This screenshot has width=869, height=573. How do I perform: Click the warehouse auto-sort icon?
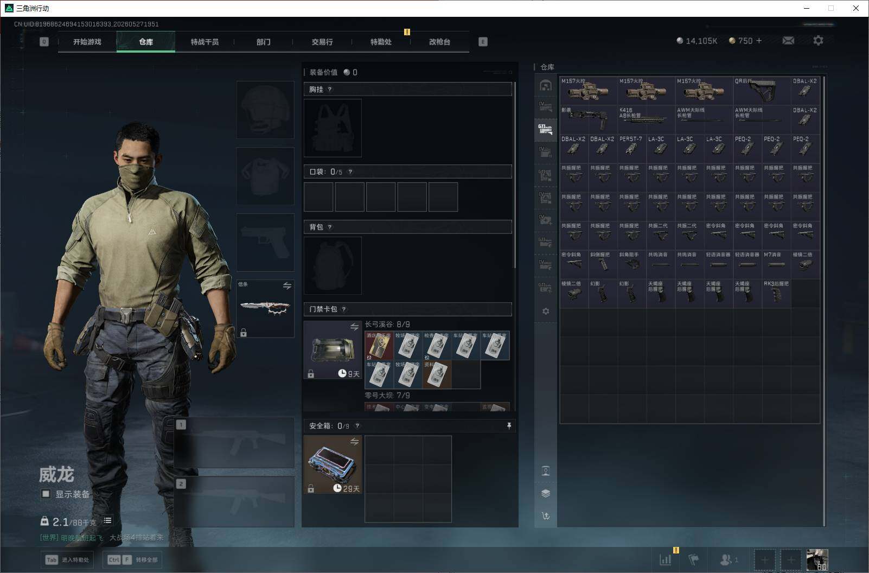point(546,515)
